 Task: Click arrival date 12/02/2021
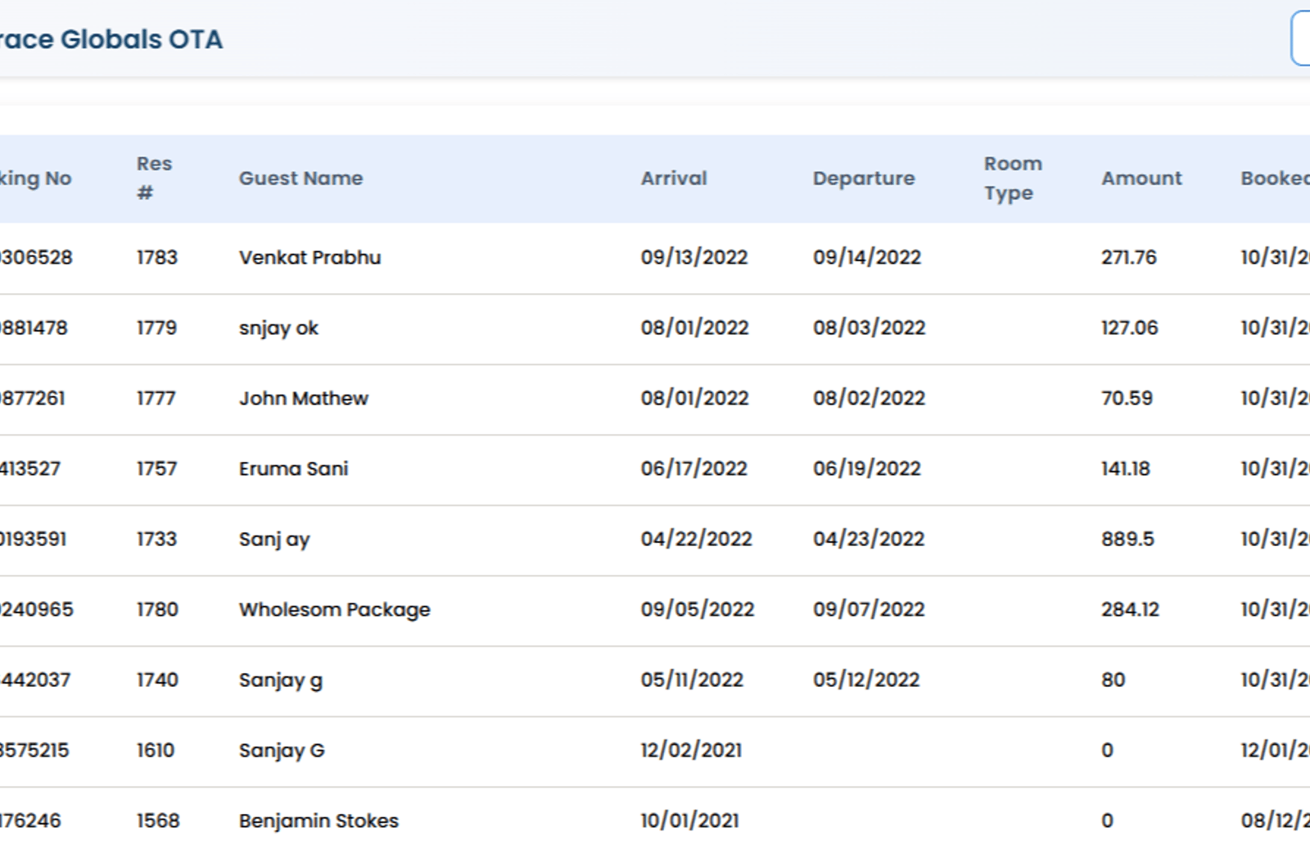(x=691, y=750)
